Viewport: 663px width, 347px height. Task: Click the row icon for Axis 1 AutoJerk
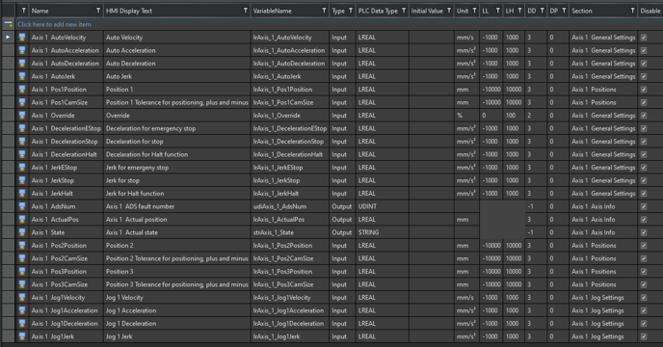tap(22, 76)
